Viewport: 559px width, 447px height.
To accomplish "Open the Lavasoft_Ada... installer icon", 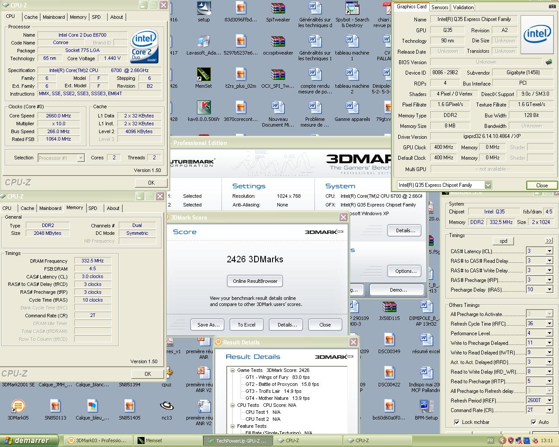I will (204, 41).
